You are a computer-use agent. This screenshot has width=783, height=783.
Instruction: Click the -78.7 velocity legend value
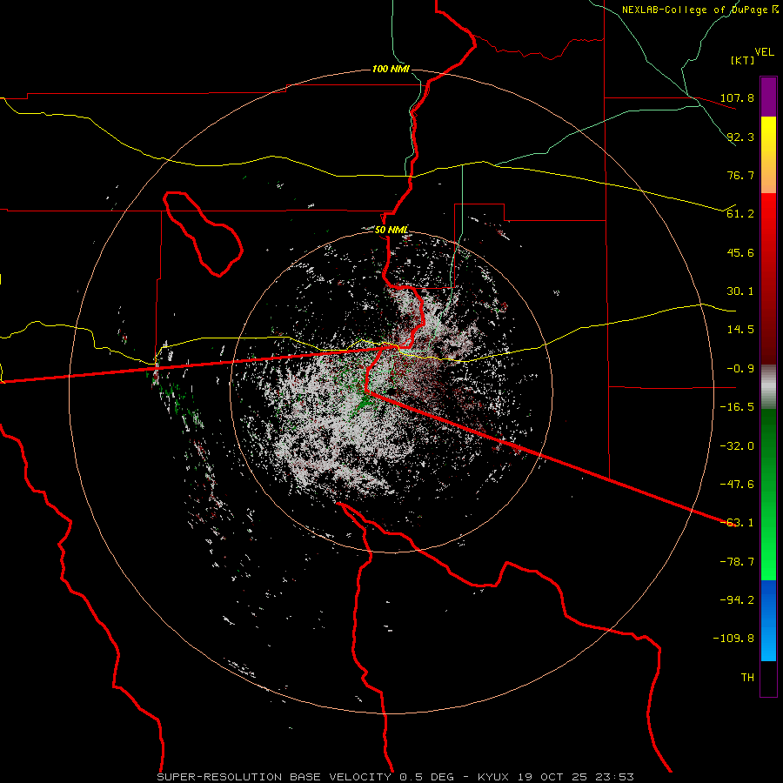(x=737, y=562)
